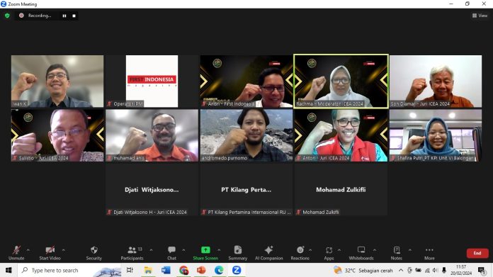The height and width of the screenshot is (277, 493).
Task: Expand audio options arrow beside Unmute
Action: click(28, 250)
